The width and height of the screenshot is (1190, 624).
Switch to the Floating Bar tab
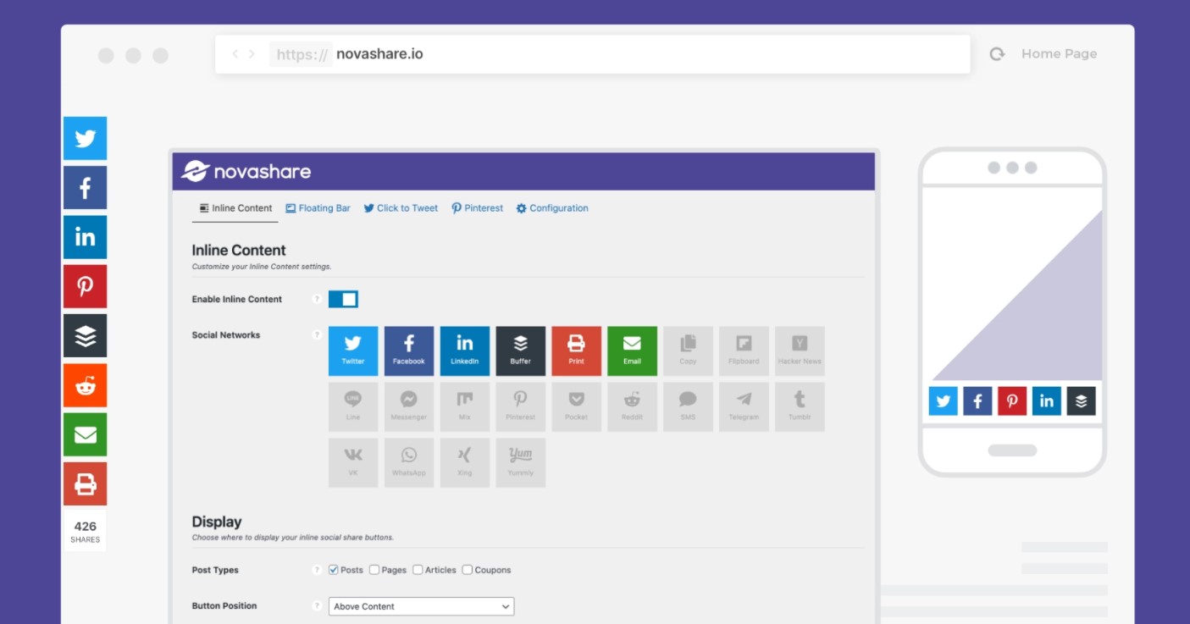pos(318,208)
